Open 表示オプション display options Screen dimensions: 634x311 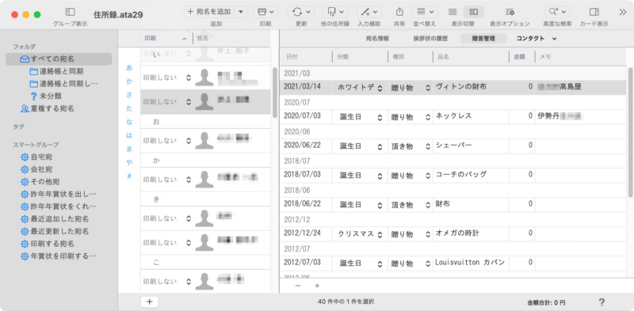click(x=510, y=12)
